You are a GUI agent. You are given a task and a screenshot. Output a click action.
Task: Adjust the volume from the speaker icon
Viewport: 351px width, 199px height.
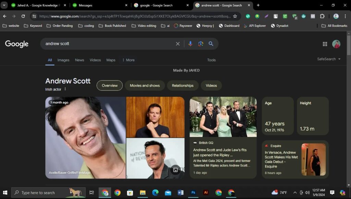[307, 192]
